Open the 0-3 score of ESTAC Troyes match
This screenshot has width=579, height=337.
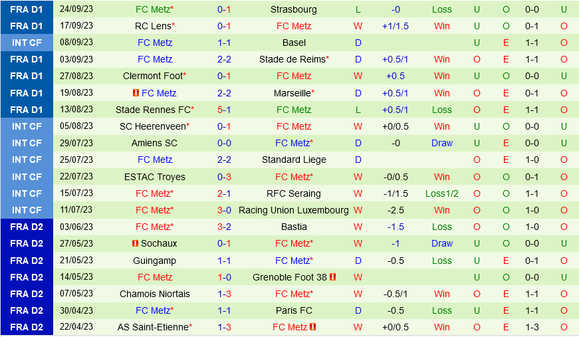click(224, 177)
